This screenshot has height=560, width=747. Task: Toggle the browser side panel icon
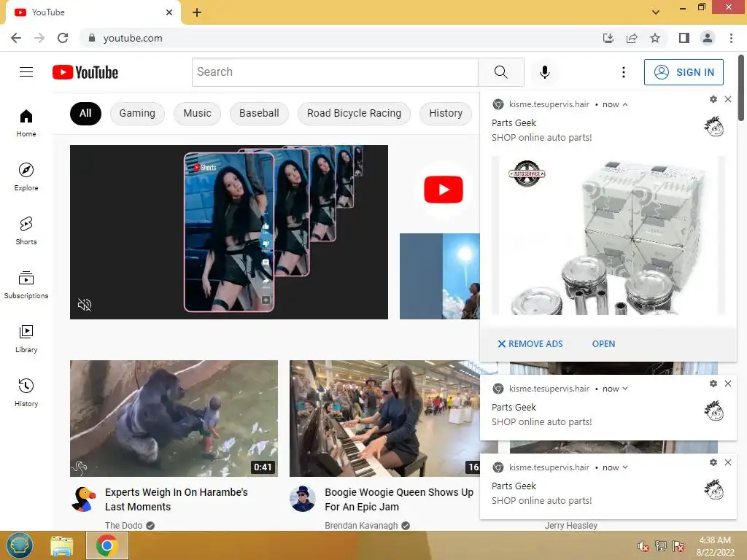[684, 38]
